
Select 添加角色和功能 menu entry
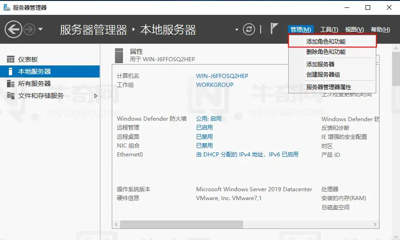click(x=332, y=41)
